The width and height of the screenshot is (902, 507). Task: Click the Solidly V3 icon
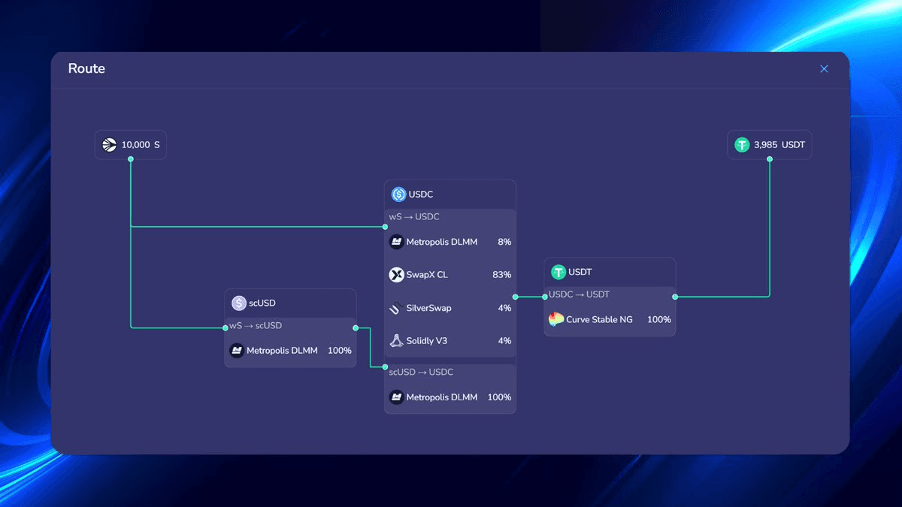(x=396, y=341)
